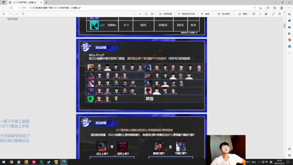Open a new browser tab
Viewport: 293px width, 165px height.
coord(47,3)
